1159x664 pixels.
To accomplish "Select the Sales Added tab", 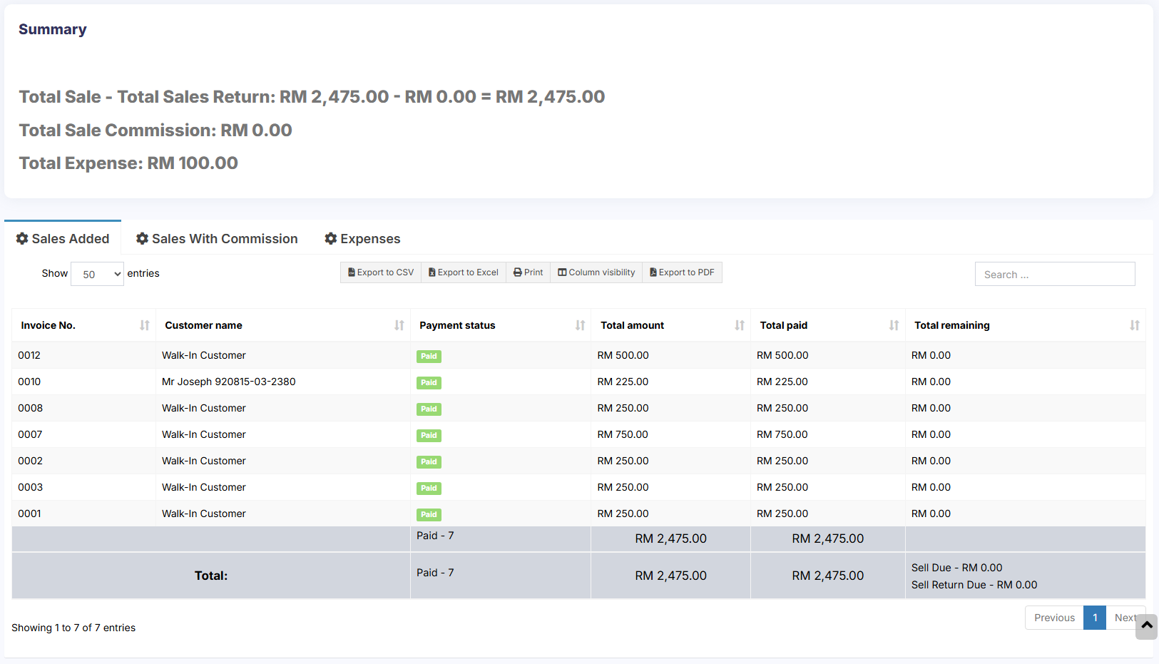I will pyautogui.click(x=63, y=239).
